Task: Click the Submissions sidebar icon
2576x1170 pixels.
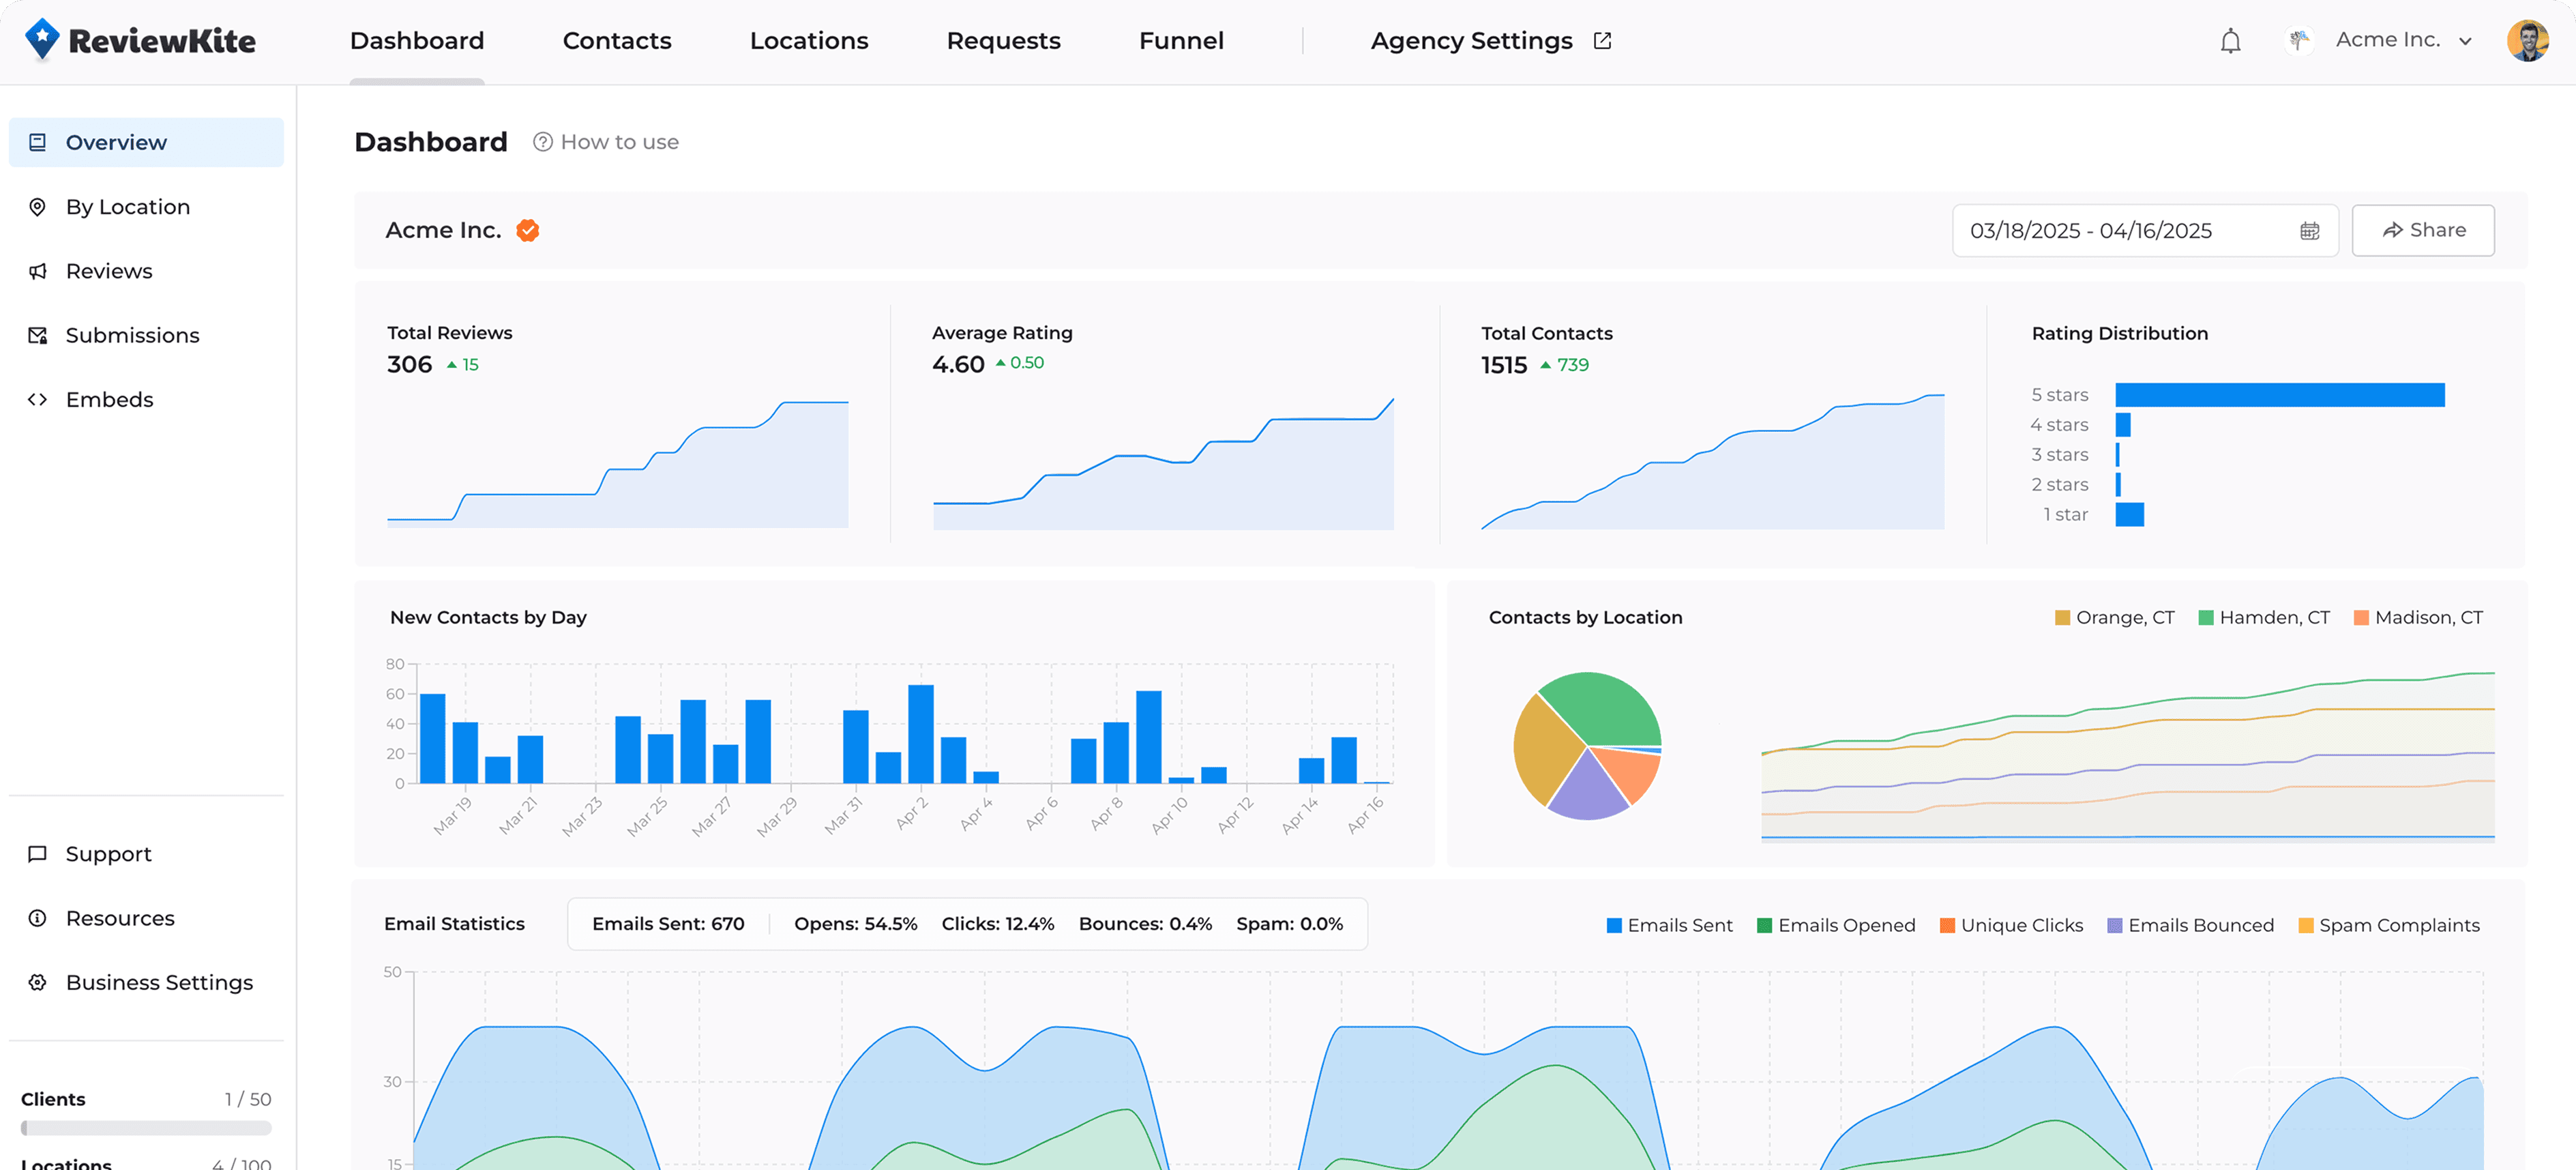Action: [37, 335]
